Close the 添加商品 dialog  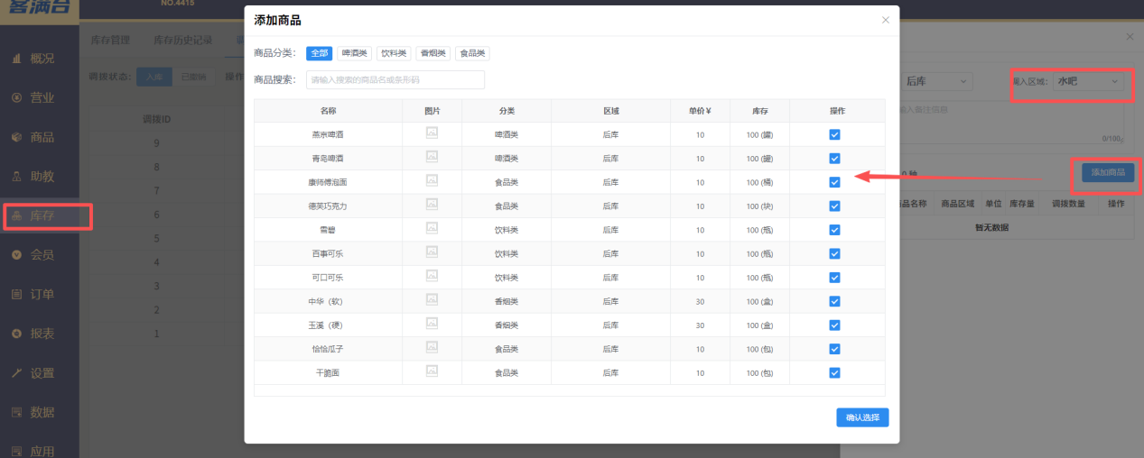tap(885, 20)
